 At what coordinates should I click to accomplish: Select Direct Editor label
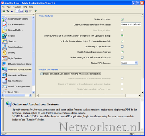13,92
